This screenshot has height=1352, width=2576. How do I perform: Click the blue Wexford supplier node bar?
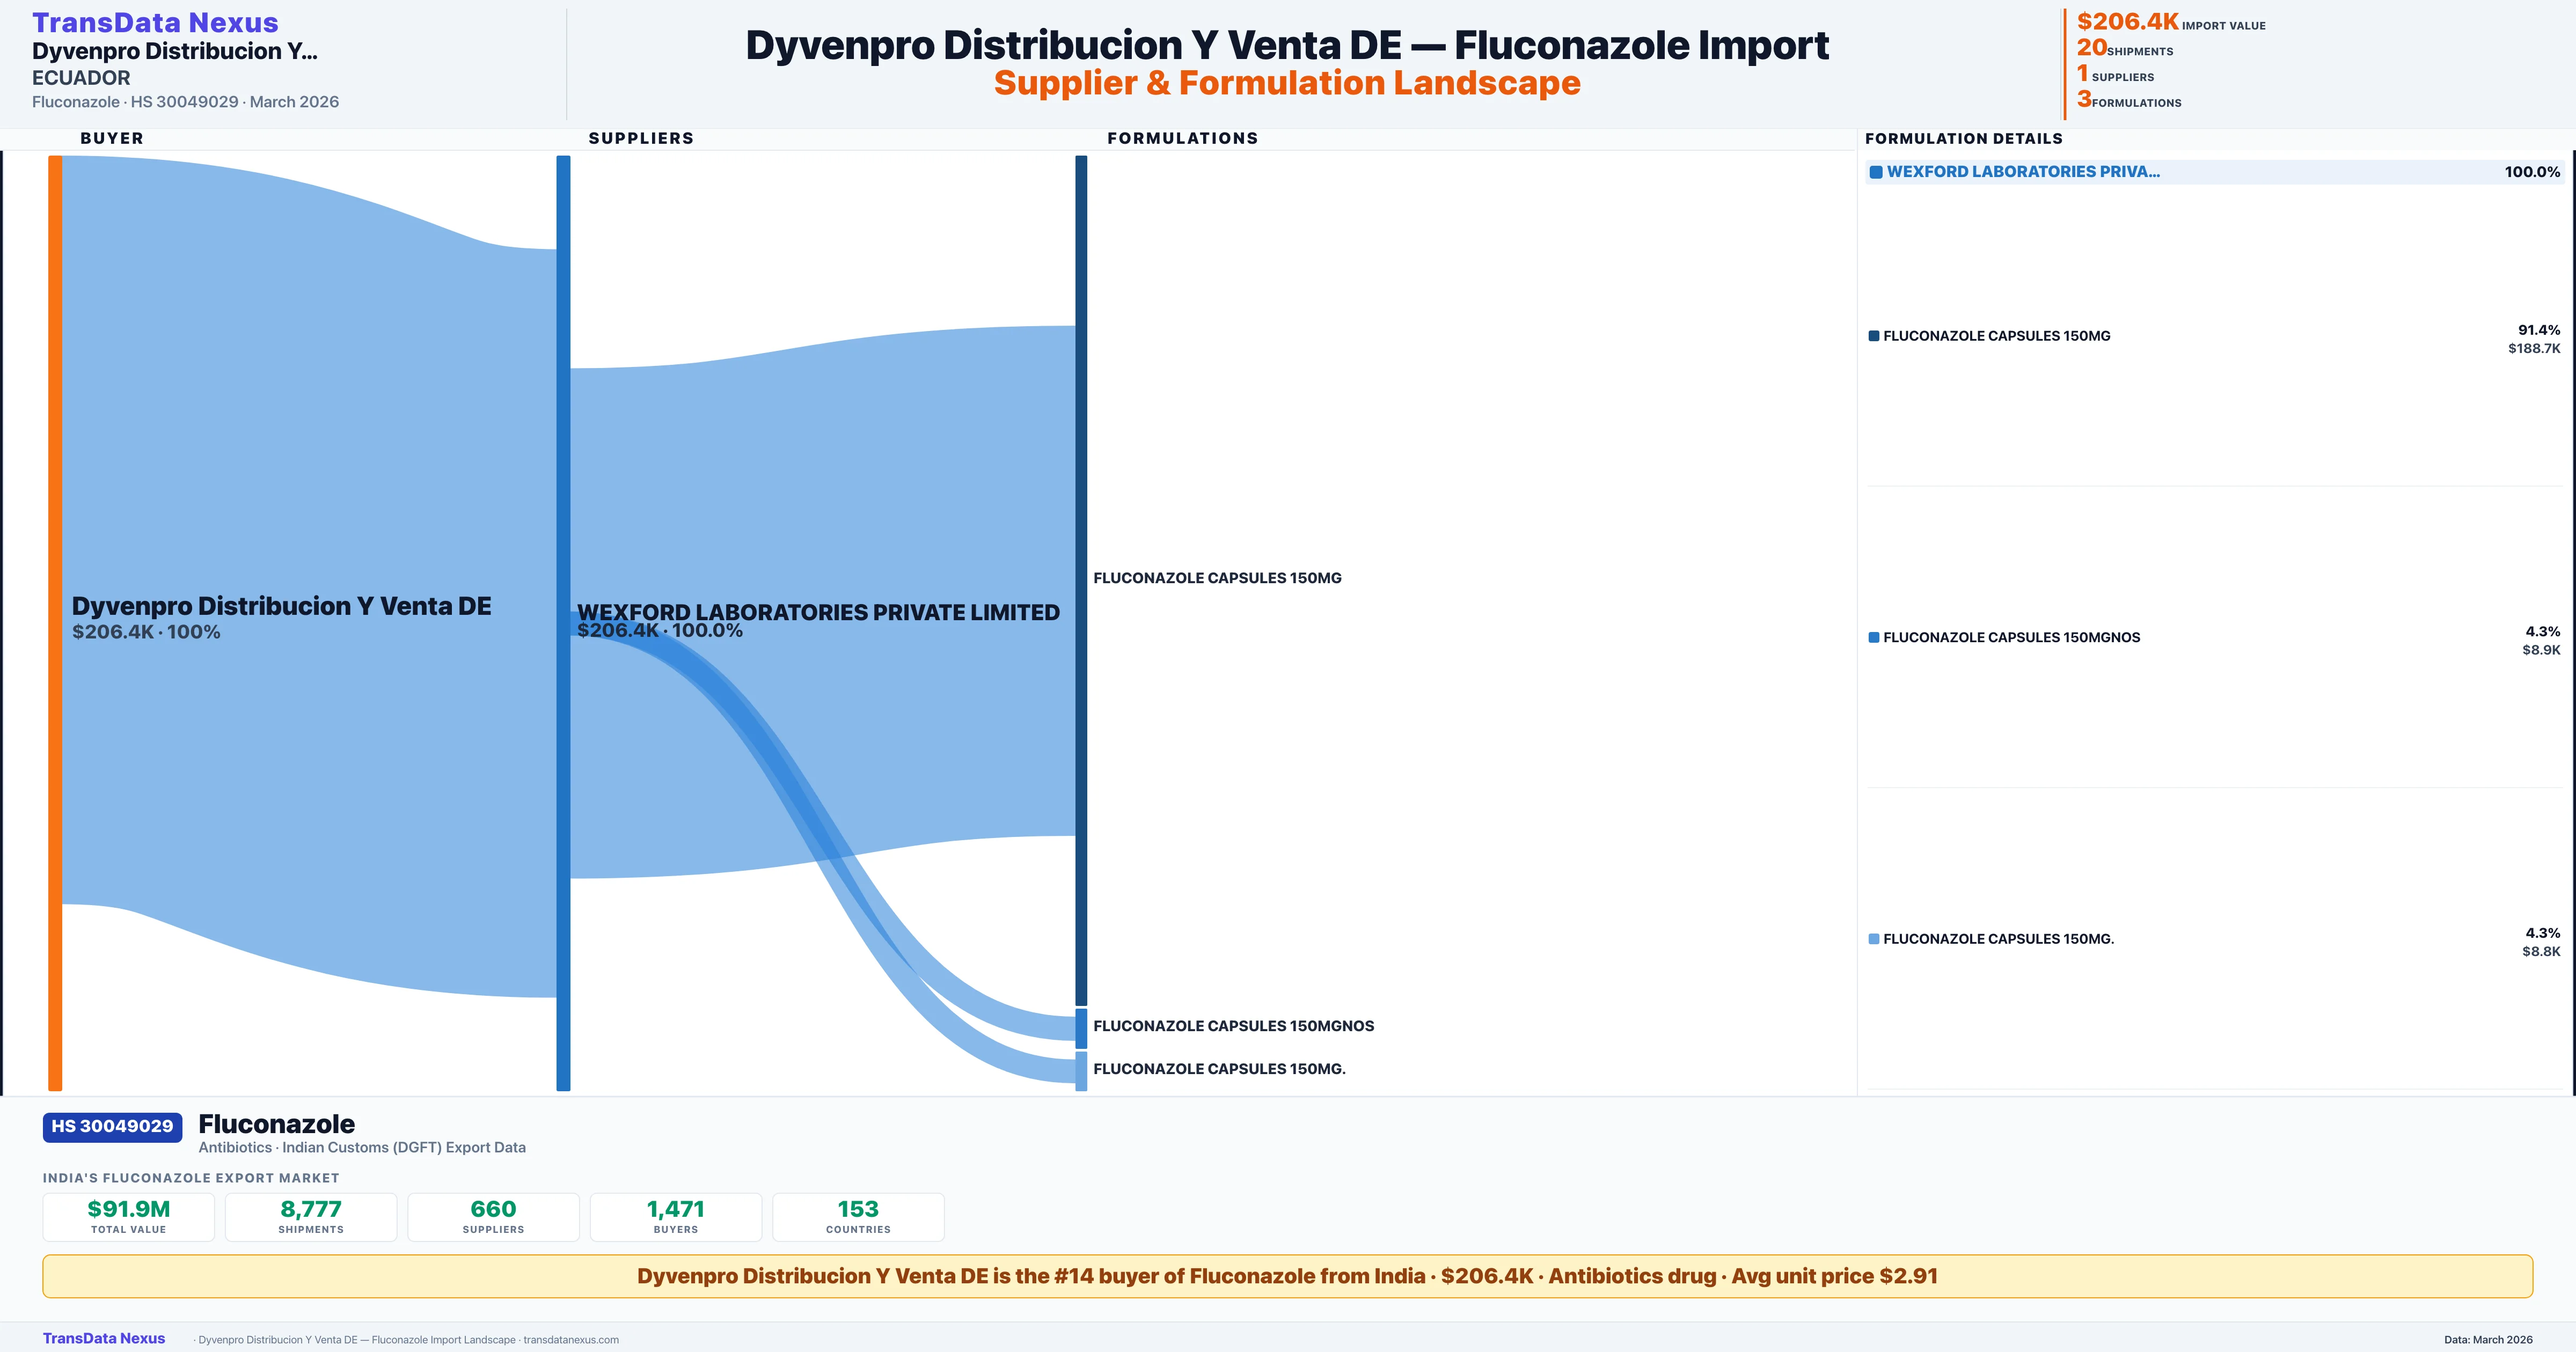[563, 622]
